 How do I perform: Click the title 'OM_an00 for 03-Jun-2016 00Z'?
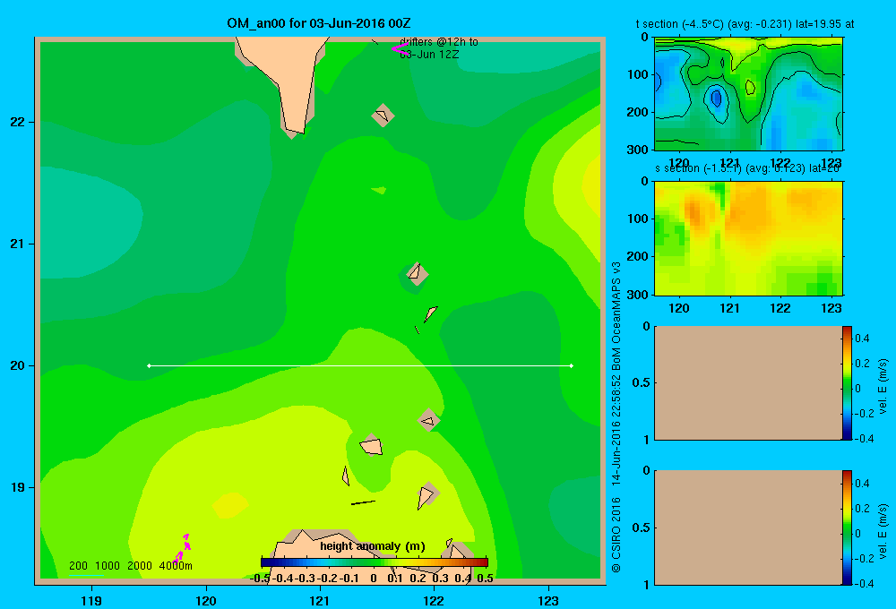tap(318, 23)
